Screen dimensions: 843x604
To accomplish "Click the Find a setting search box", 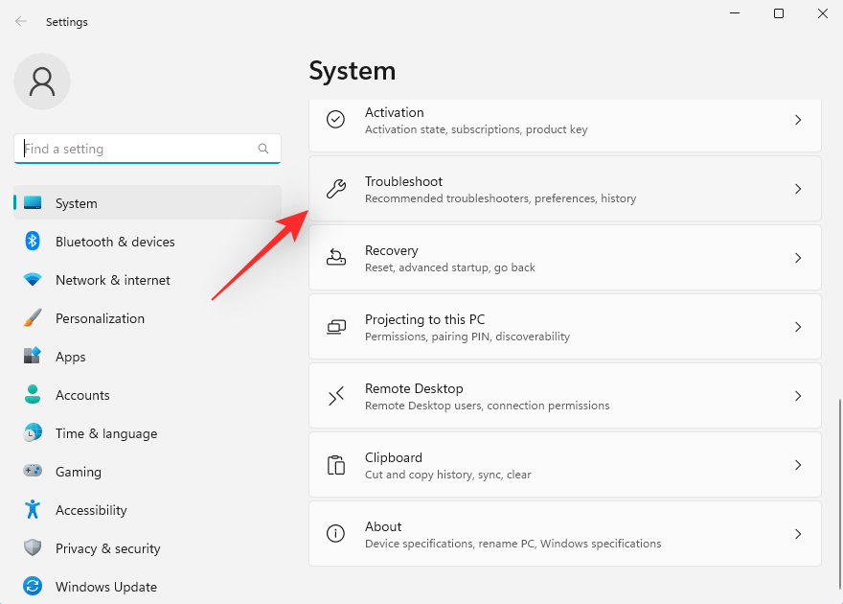I will 139,149.
